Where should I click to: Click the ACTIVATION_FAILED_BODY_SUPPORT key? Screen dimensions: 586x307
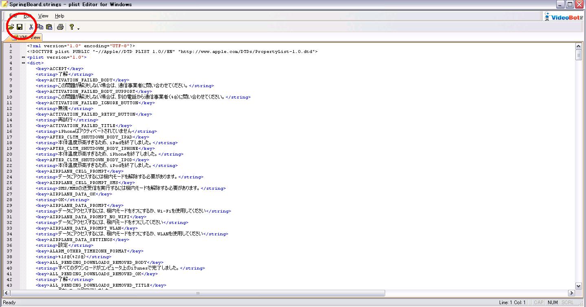(x=94, y=92)
